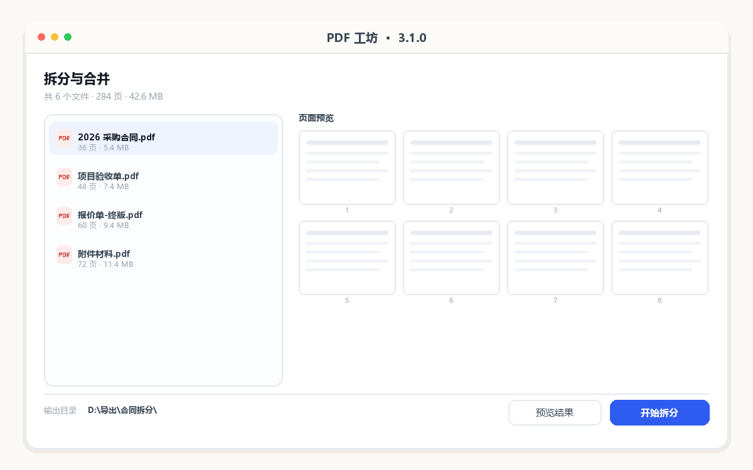The width and height of the screenshot is (753, 470).
Task: Select file name 附件材料.pdf
Action: pos(104,254)
